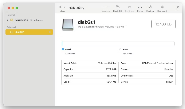Screen dimensions: 185x109
Task: Select disk6s1 in External list
Action: click(x=29, y=32)
